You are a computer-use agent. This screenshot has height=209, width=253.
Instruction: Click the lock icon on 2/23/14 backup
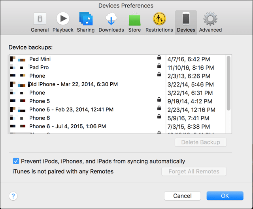[x=159, y=108]
